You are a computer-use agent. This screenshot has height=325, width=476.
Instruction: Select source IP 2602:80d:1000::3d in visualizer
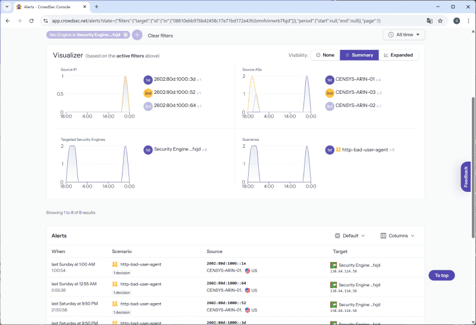(x=174, y=79)
